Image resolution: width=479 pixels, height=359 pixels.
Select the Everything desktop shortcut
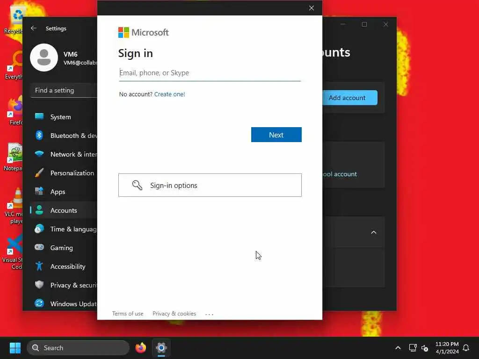coord(14,65)
